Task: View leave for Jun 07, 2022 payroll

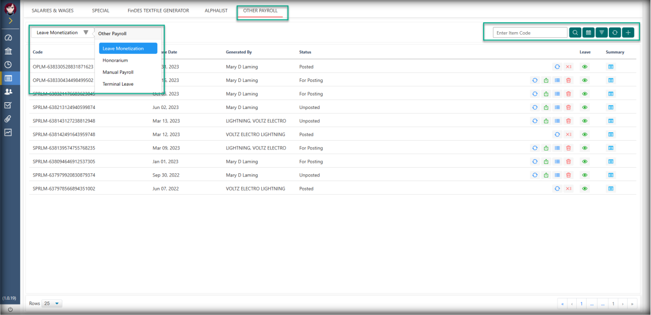Action: (585, 189)
